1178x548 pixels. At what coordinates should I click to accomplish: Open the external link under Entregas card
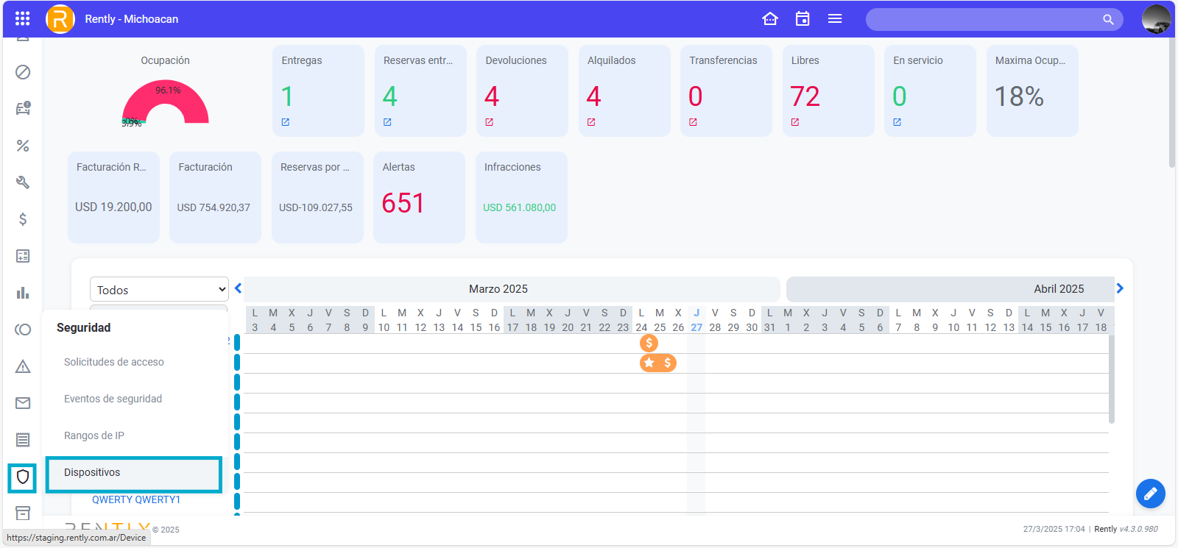(286, 122)
